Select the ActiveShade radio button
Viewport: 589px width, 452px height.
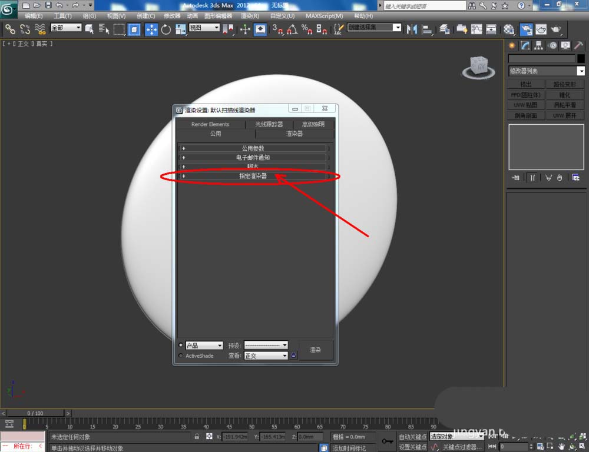click(181, 355)
